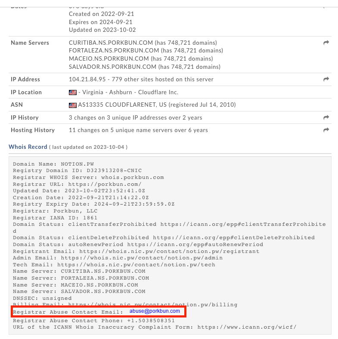Click Tech Email contact URL line
Screen dimensions: 338x339
tap(114, 265)
